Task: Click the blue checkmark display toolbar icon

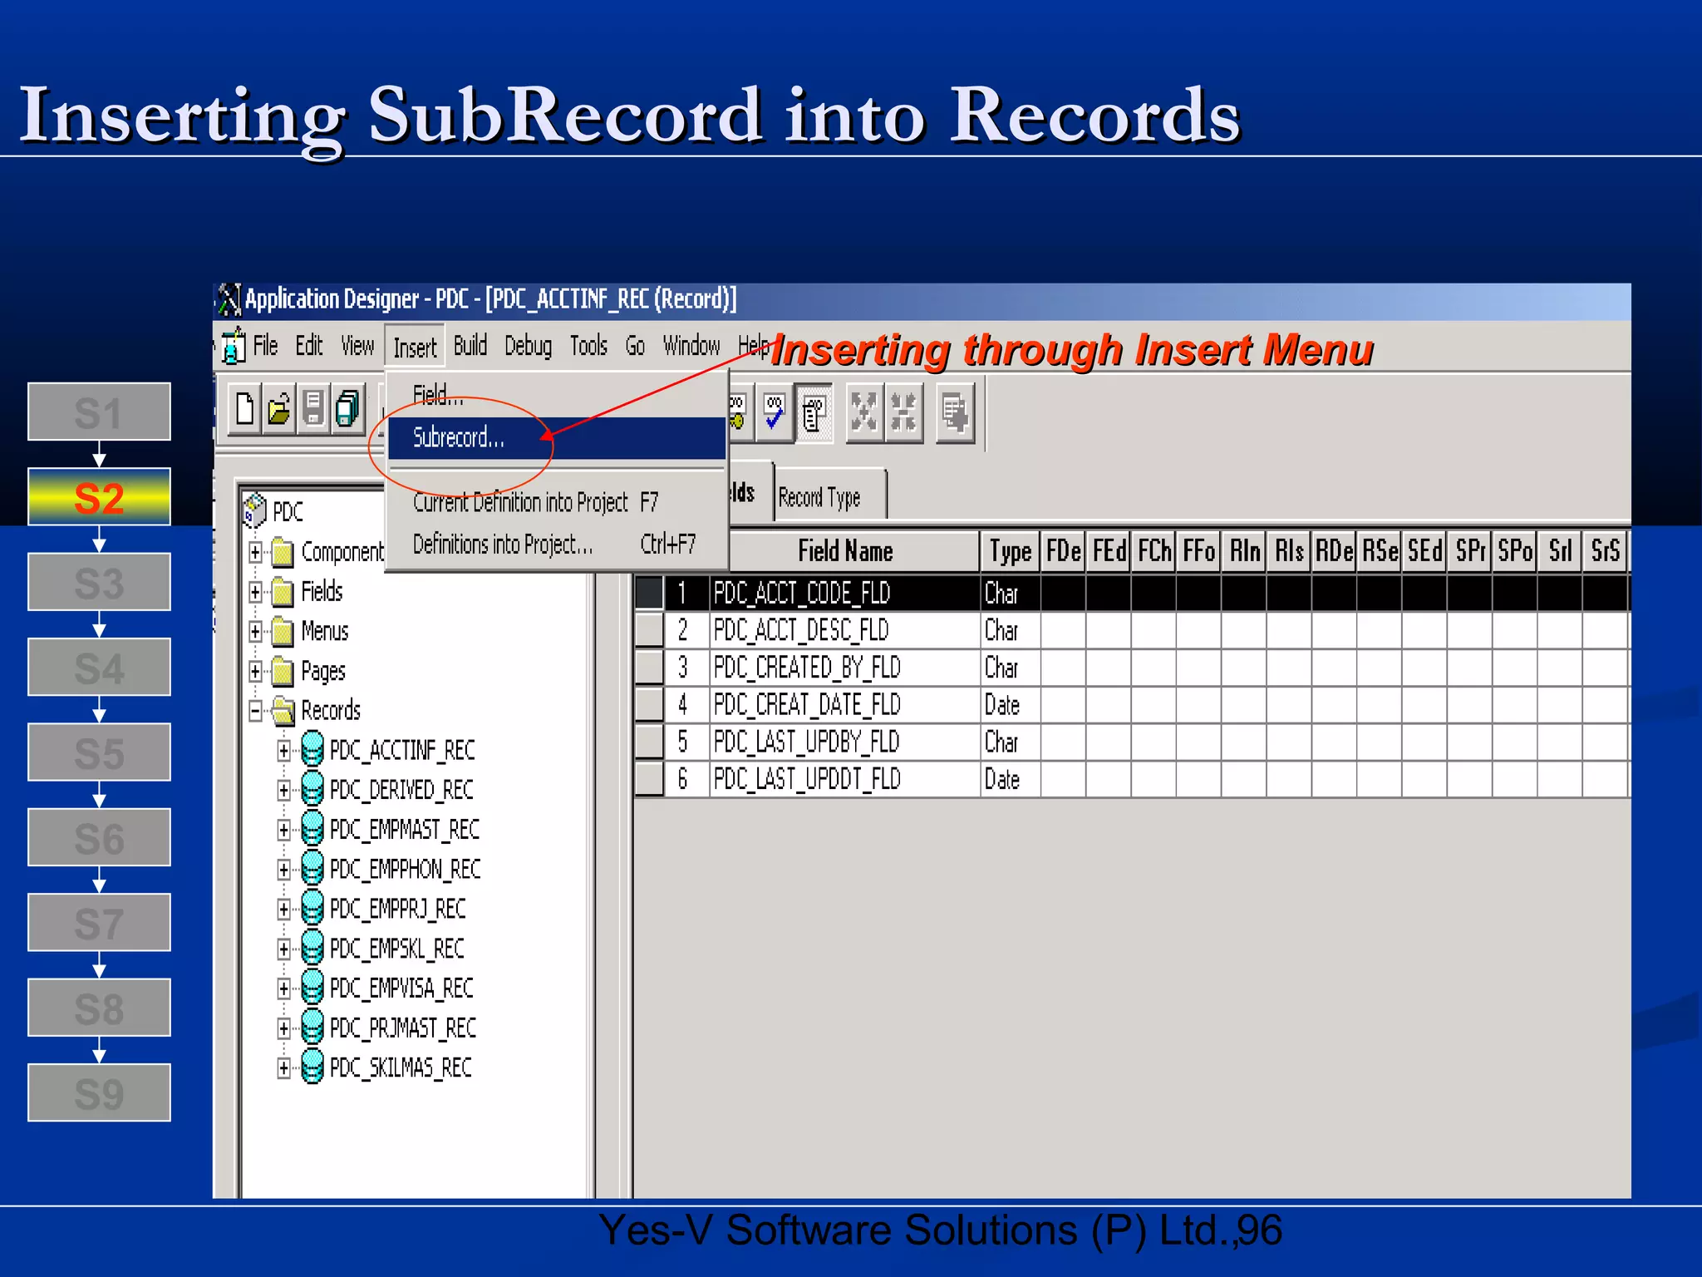Action: click(x=774, y=412)
